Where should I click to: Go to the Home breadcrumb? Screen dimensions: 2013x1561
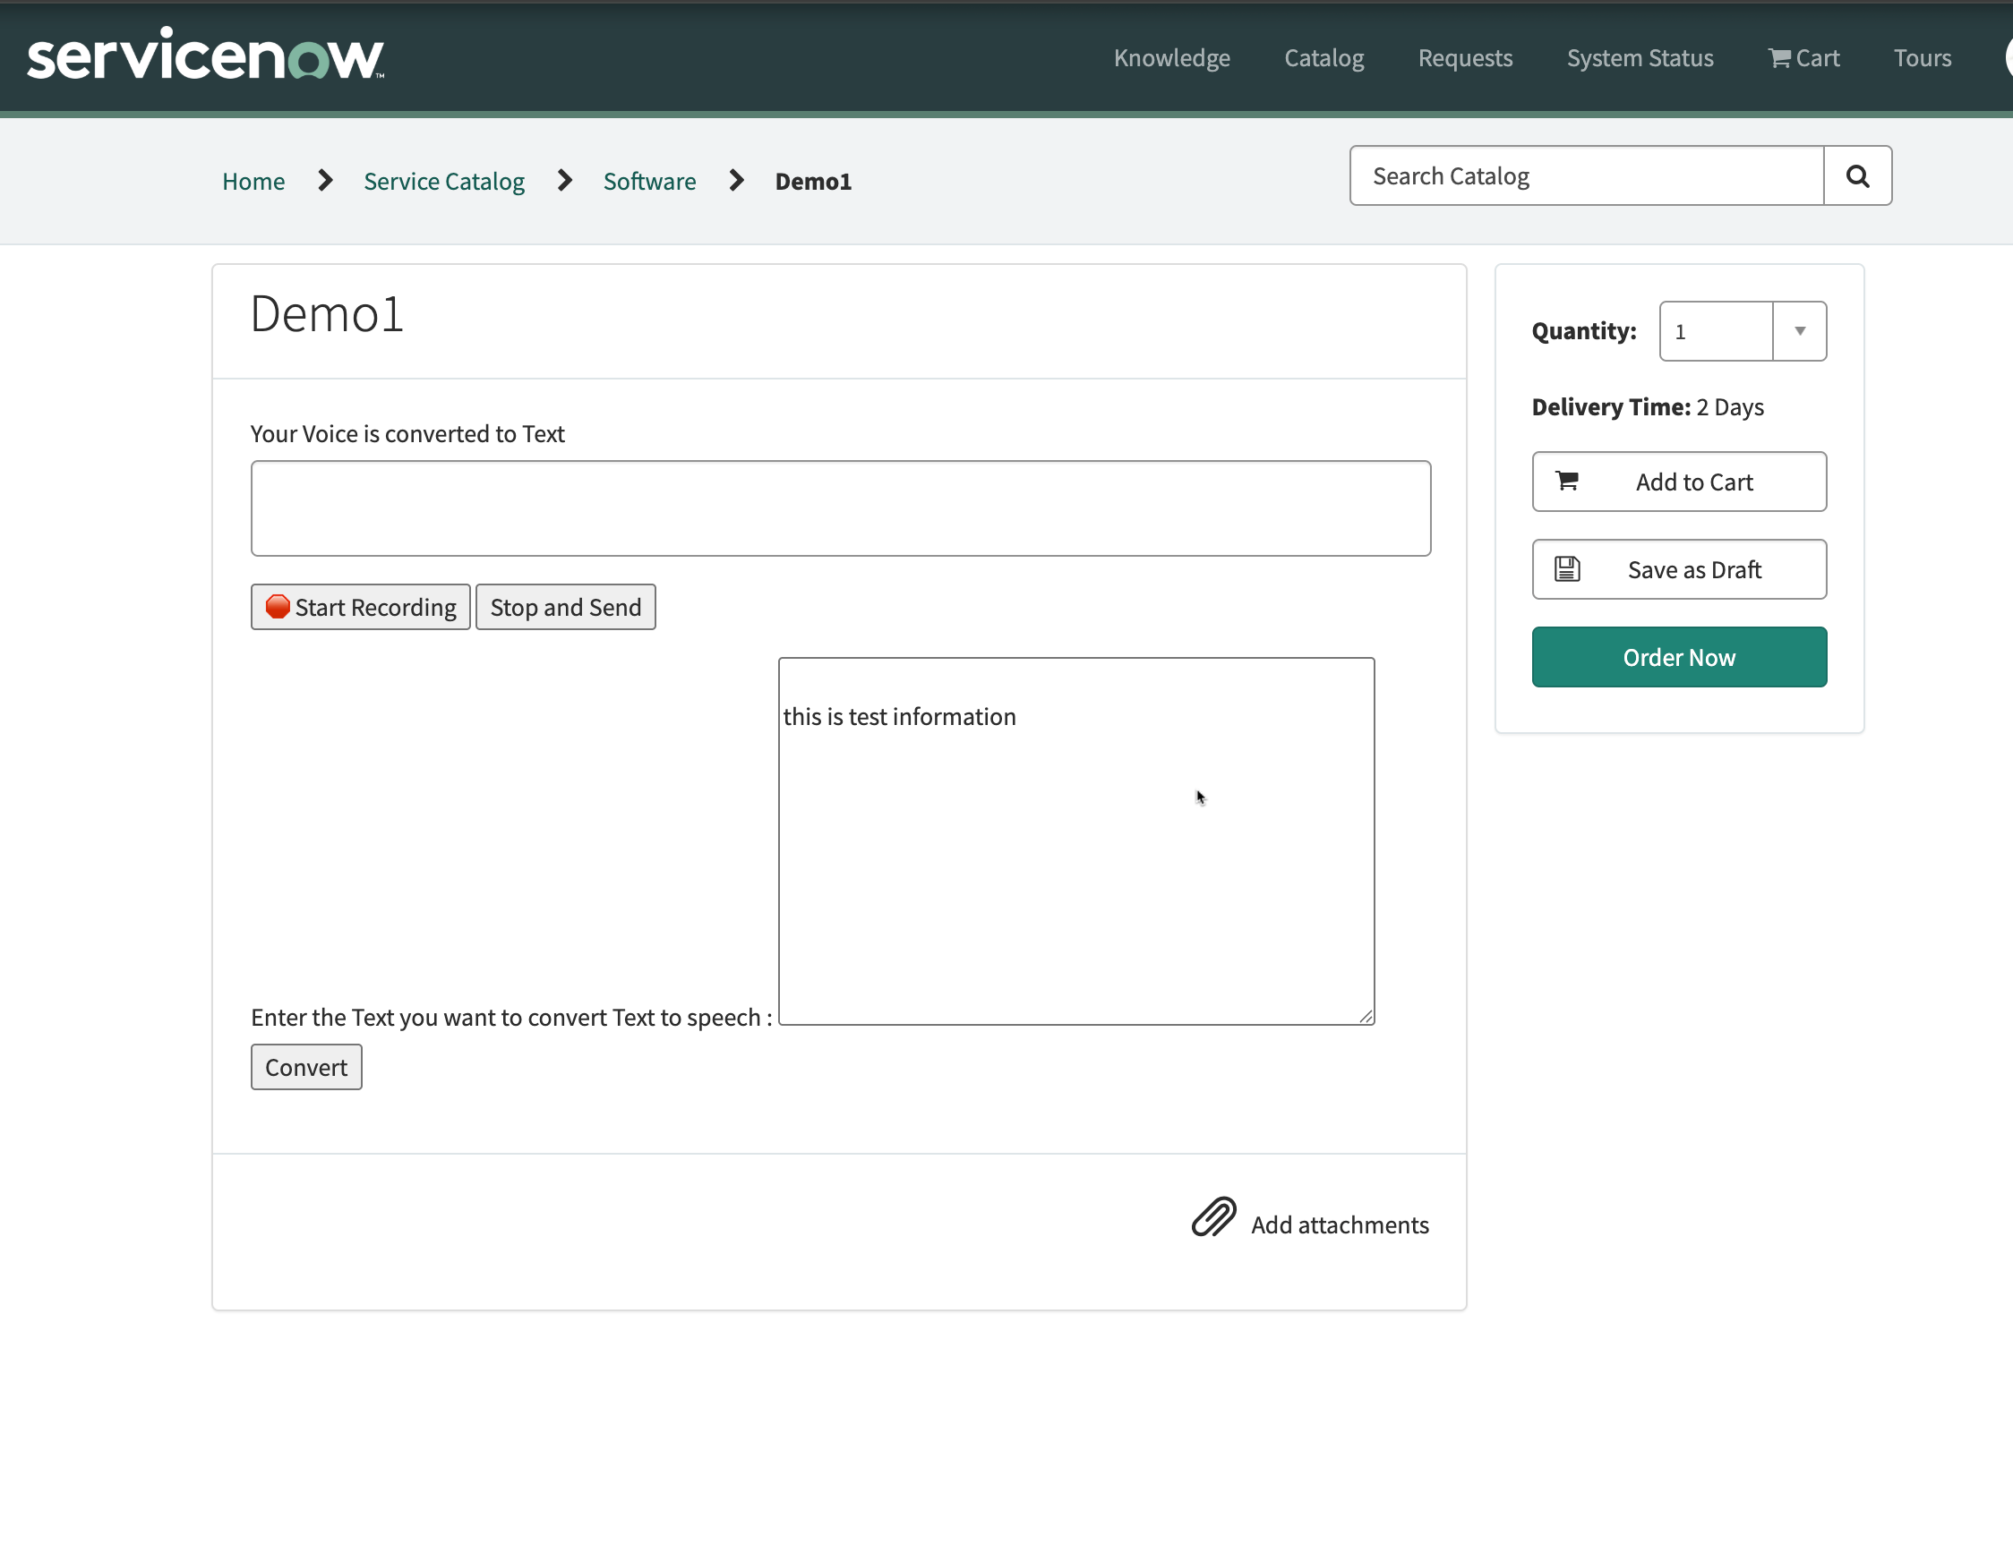[x=253, y=182]
